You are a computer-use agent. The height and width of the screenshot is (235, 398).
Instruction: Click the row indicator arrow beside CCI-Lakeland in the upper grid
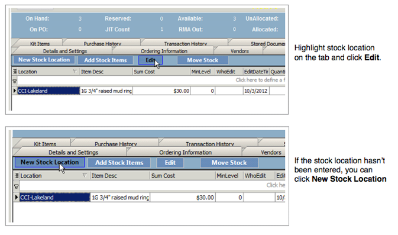click(15, 91)
